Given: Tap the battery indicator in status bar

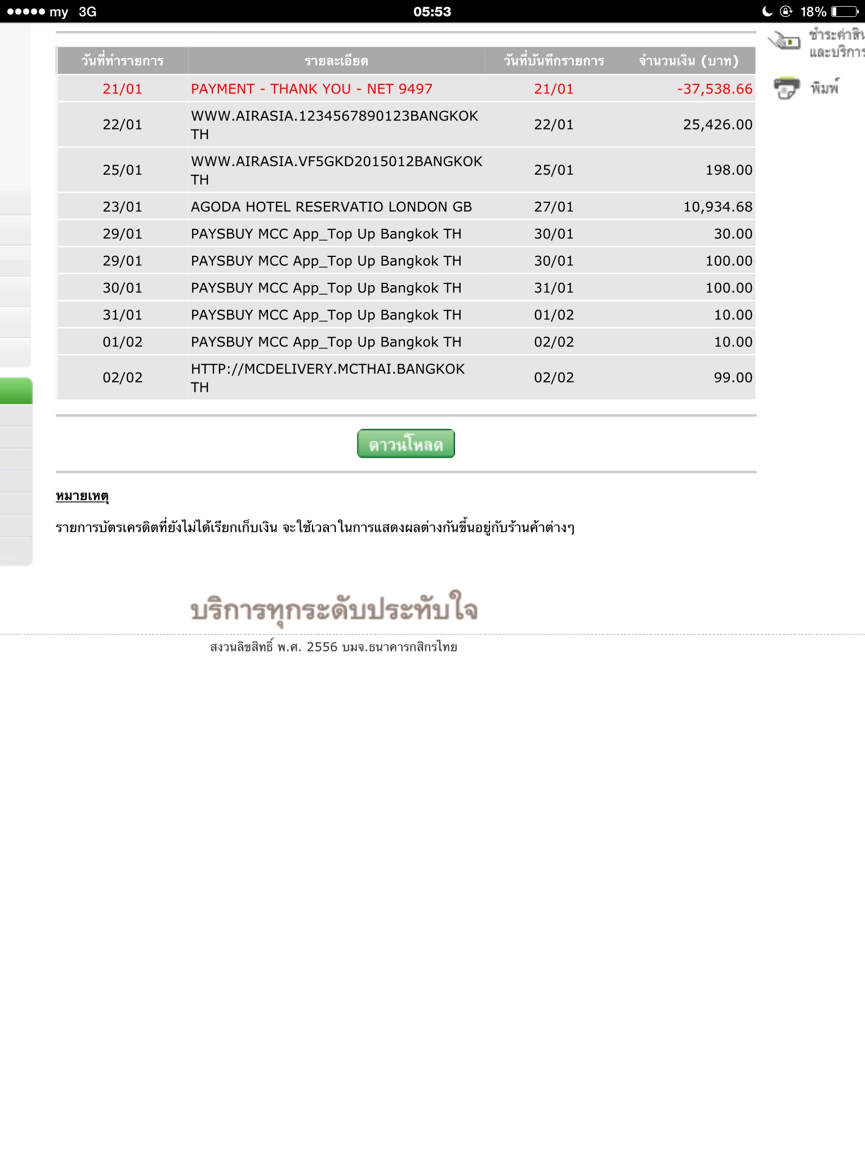Looking at the screenshot, I should coord(845,11).
